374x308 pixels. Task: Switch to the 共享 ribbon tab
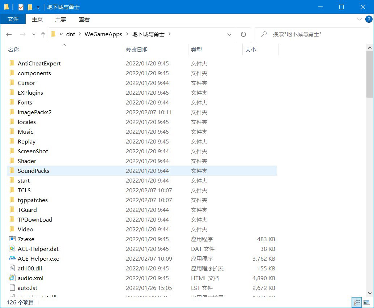click(60, 19)
